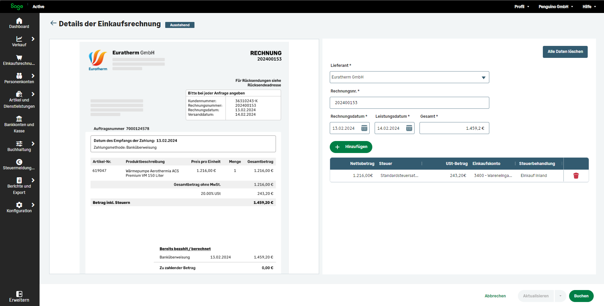Screen dimensions: 604x306
Task: Select the Verkauf sidebar icon
Action: 19,41
